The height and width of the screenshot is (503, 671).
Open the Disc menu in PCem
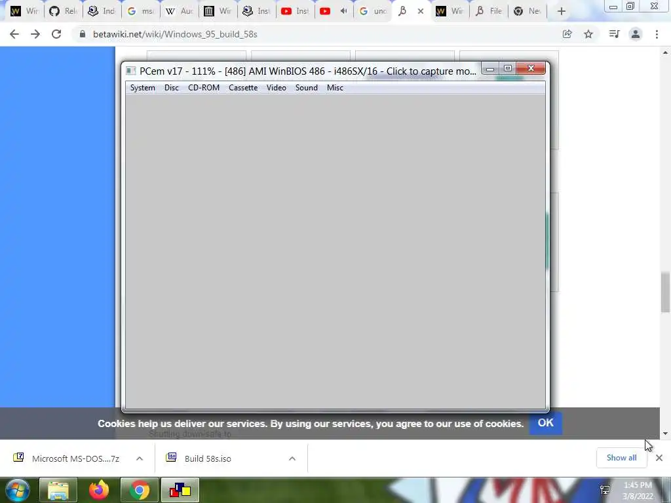click(x=172, y=88)
